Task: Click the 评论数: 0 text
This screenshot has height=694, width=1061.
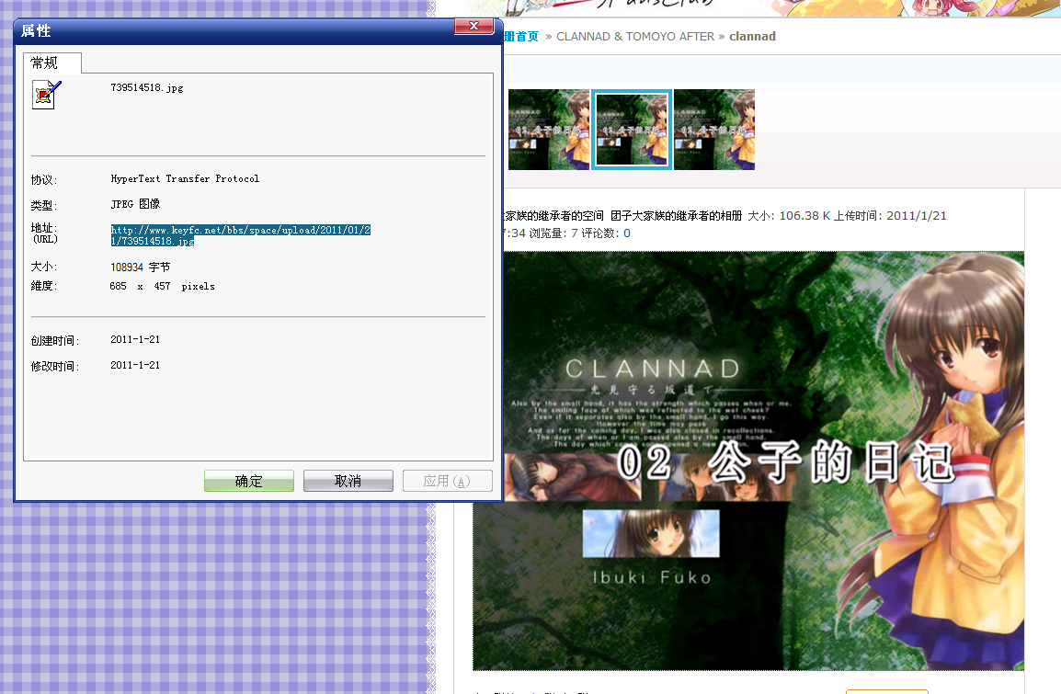Action: point(606,233)
